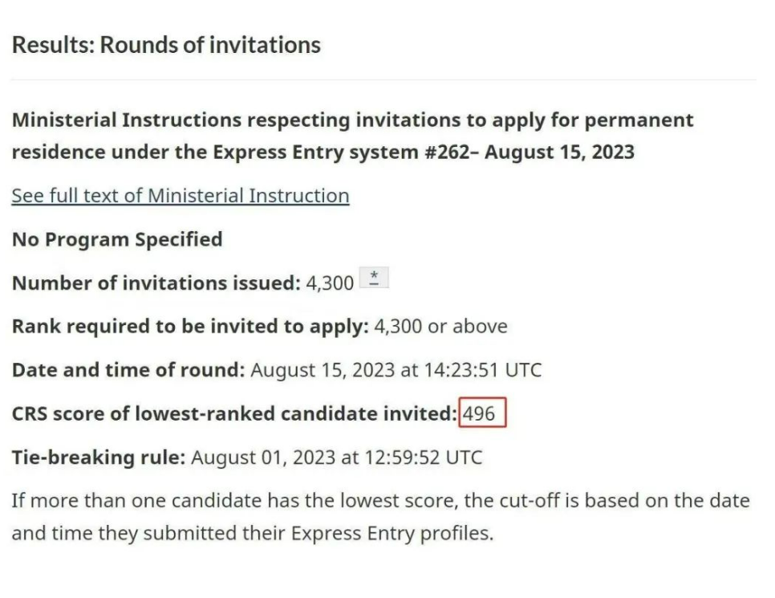Select the Results: Rounds of invitations heading
This screenshot has height=598, width=775.
pyautogui.click(x=166, y=45)
